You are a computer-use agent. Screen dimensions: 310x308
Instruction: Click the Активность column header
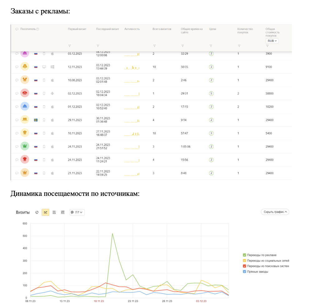[x=132, y=29]
